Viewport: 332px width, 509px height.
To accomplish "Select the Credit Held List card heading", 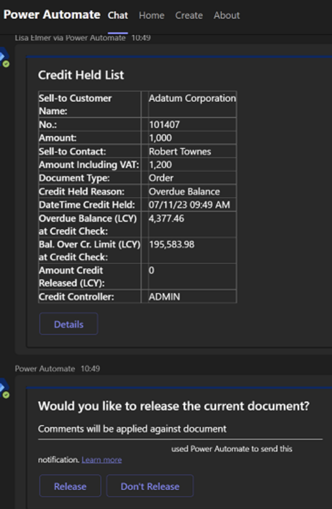I will (81, 75).
